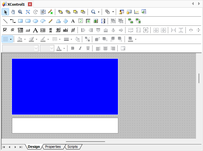Select the pointer selection tool
This screenshot has height=151, width=203.
coord(5,12)
